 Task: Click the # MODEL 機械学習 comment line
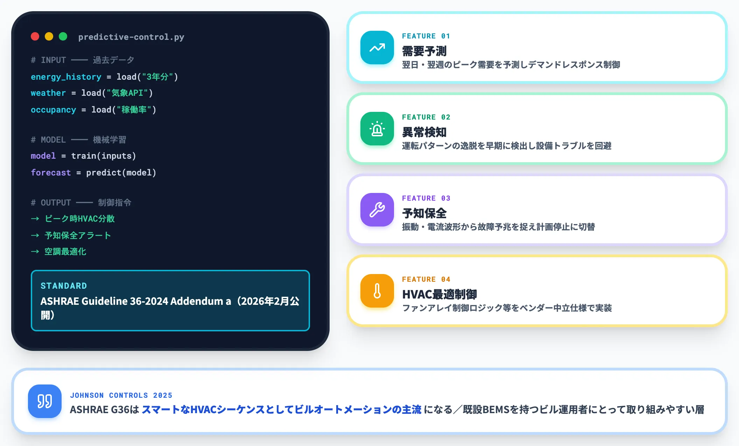(78, 140)
